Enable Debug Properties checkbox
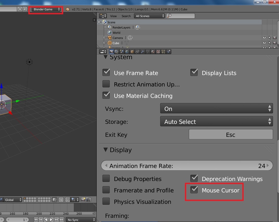The width and height of the screenshot is (279, 222). pos(106,178)
